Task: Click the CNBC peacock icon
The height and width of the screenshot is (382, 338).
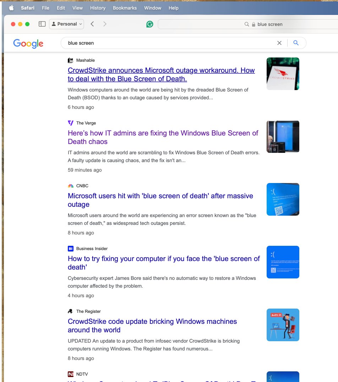Action: click(70, 186)
